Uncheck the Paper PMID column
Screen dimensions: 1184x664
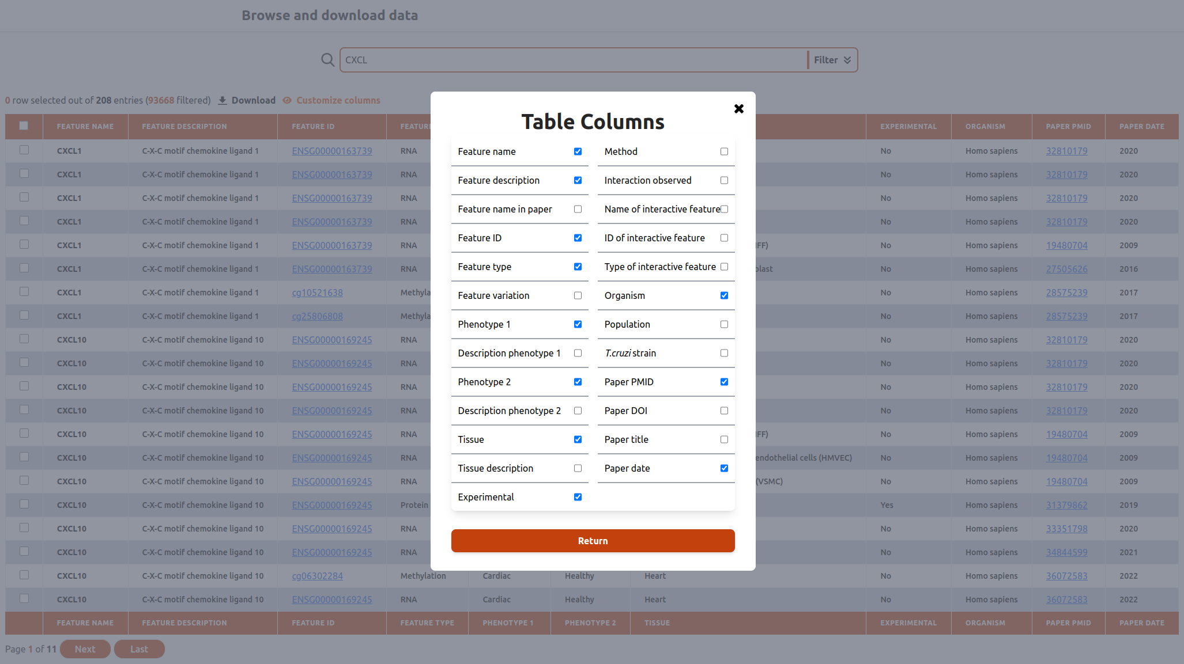pyautogui.click(x=724, y=382)
